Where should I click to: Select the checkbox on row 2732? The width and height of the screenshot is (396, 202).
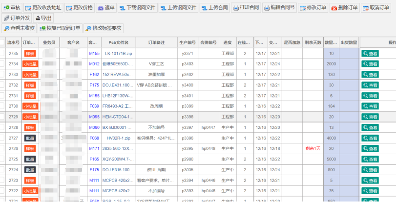pyautogui.click(x=2, y=85)
